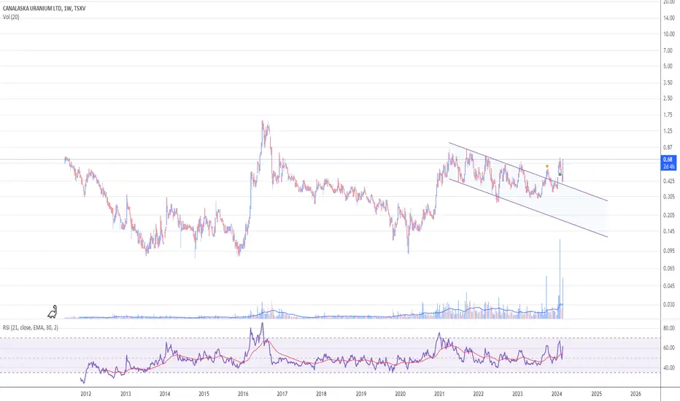680x401 pixels.
Task: Click the 0.305 price scale label
Action: 669,197
